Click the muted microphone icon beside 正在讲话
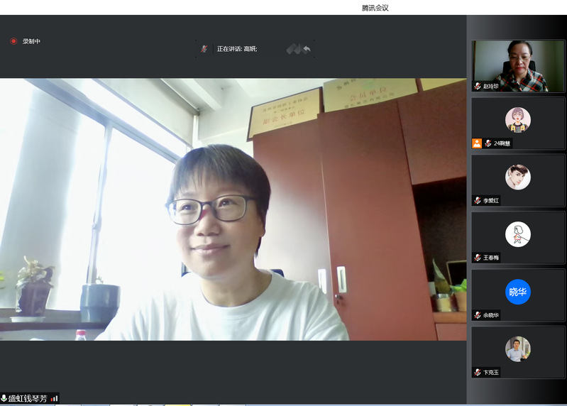This screenshot has height=406, width=567. pyautogui.click(x=204, y=48)
